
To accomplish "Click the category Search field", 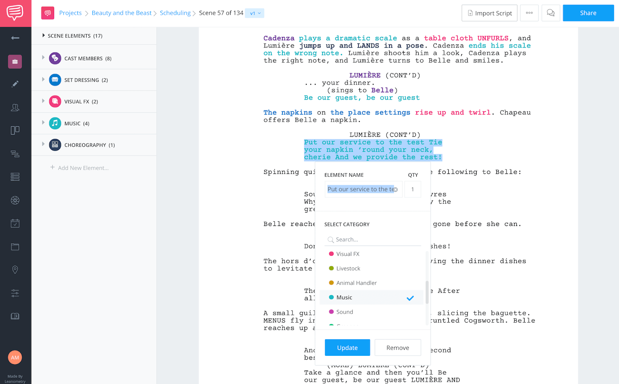I will 375,240.
